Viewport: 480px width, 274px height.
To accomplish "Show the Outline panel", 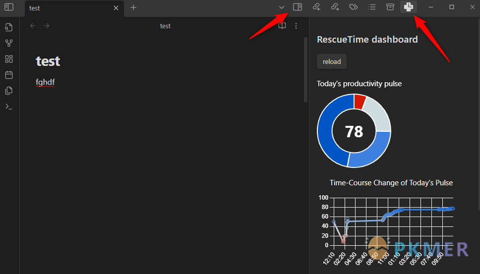I will pos(372,7).
